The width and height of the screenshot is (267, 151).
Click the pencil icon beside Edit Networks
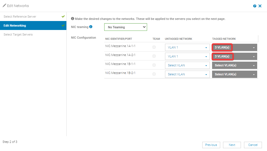pyautogui.click(x=4, y=6)
